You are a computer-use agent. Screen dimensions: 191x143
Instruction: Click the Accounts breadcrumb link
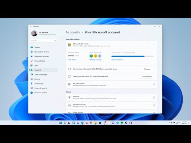pyautogui.click(x=73, y=32)
